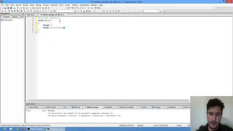
Task: Switch to the Build log tab
Action: (x=77, y=107)
